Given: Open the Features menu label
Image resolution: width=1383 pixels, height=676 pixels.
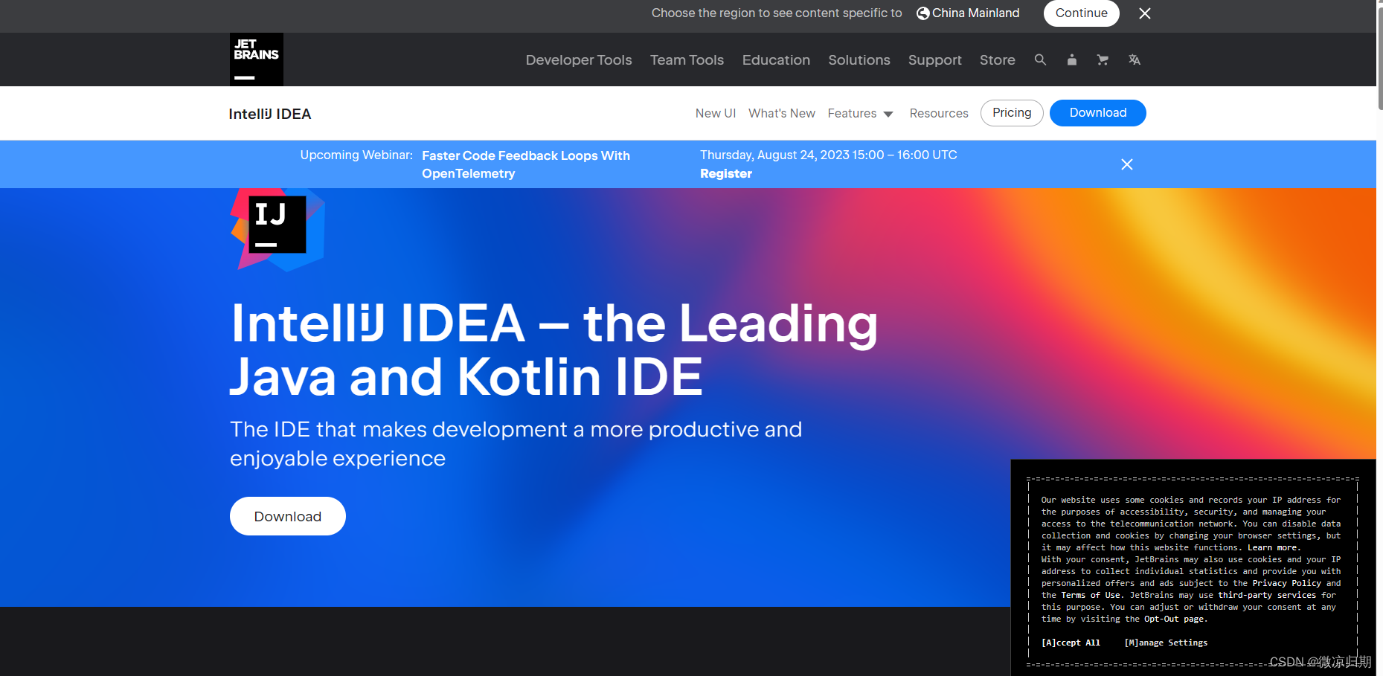Looking at the screenshot, I should [852, 113].
